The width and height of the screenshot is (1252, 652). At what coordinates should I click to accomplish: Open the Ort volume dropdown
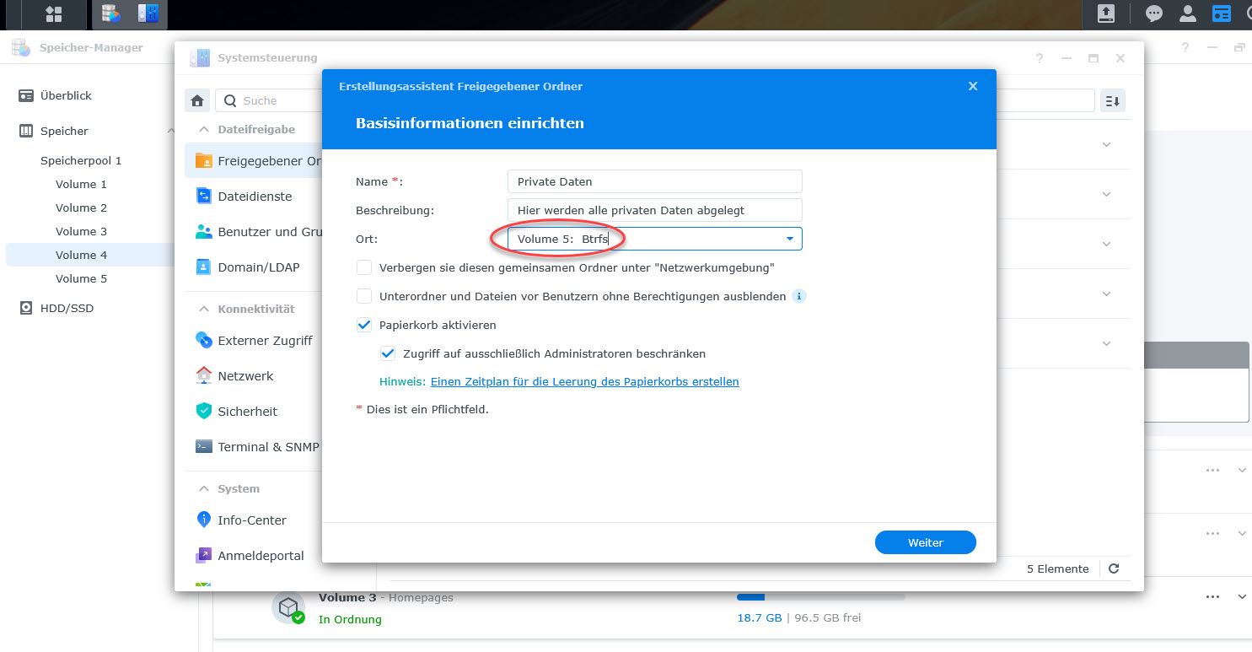(789, 239)
